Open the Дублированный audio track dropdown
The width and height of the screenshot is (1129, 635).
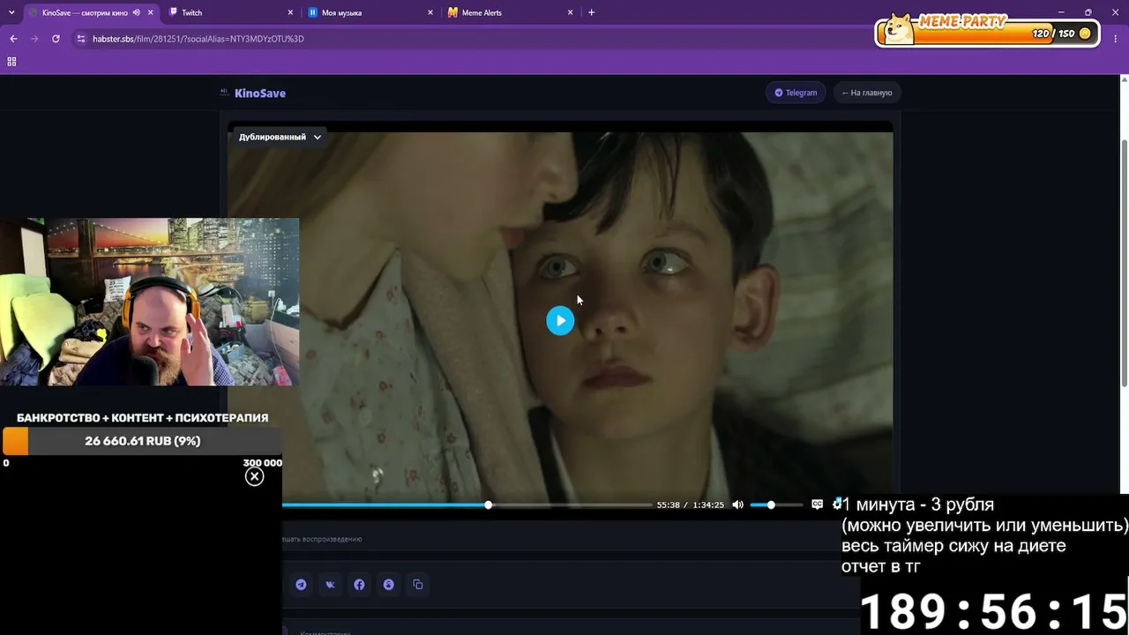coord(280,137)
